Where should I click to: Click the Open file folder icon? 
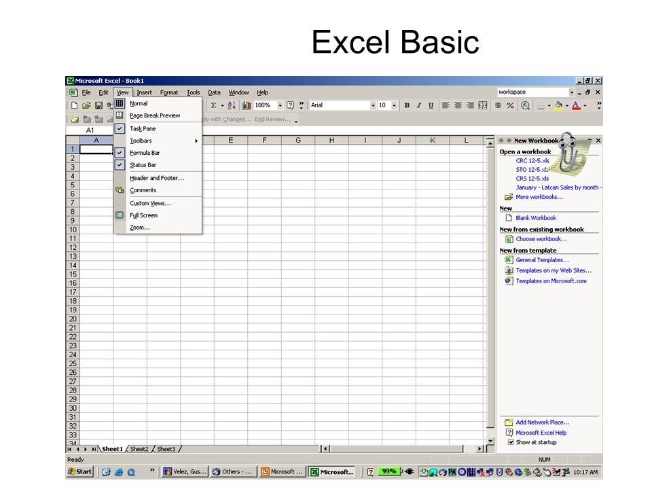[86, 106]
